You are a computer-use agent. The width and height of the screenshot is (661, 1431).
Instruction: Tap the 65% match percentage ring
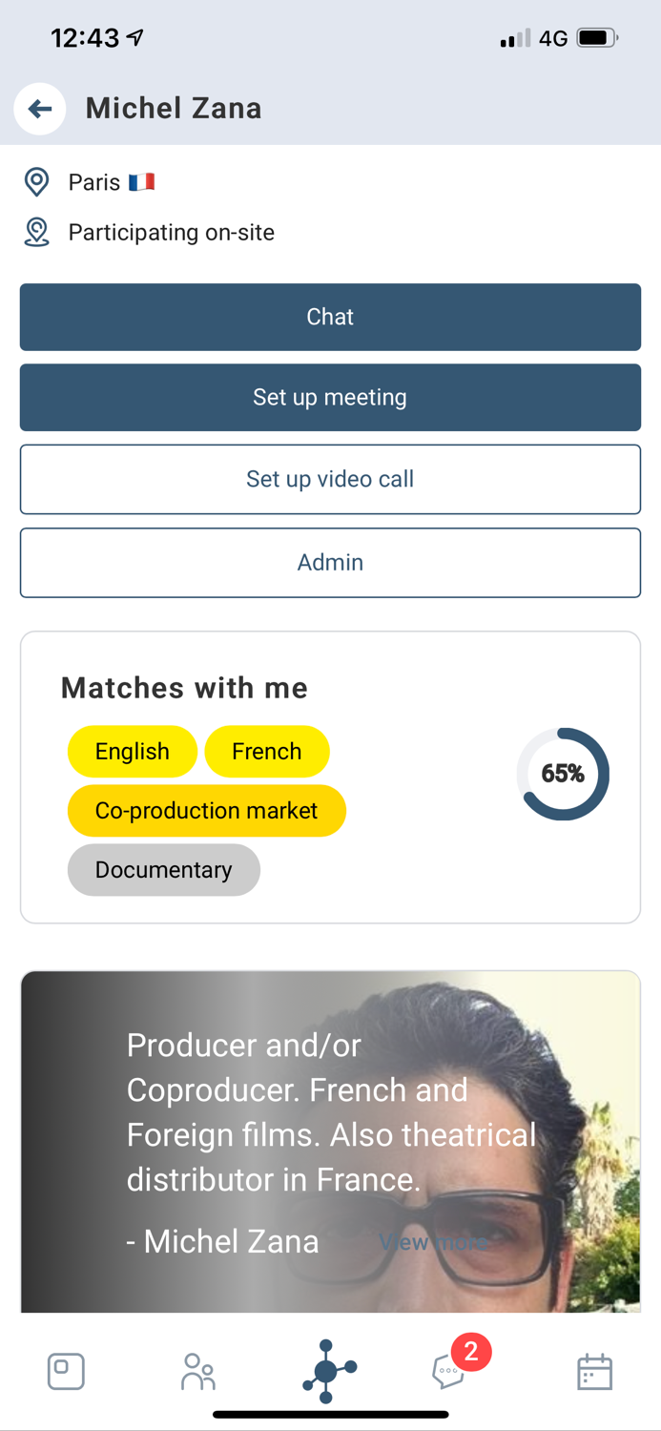(563, 774)
